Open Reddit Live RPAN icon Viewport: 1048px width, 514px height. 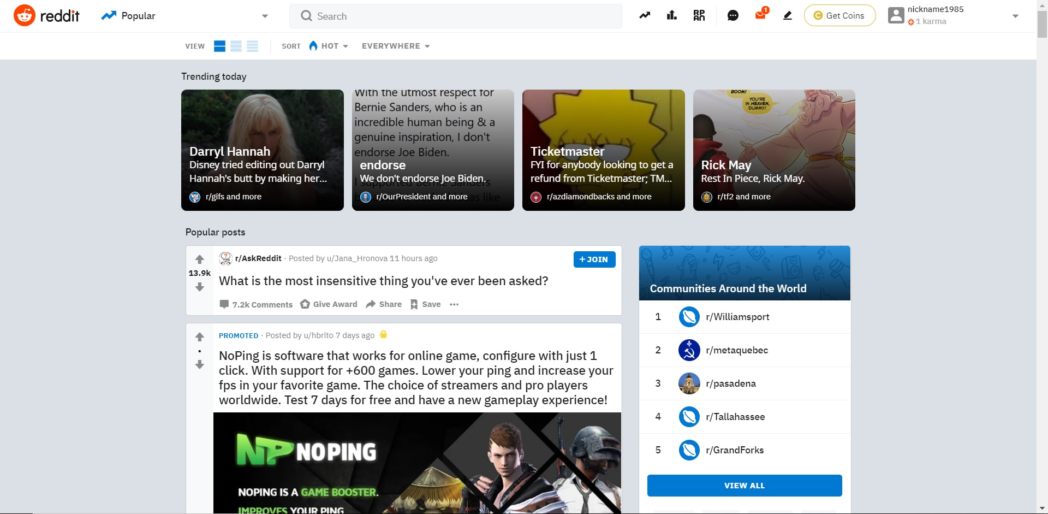[x=699, y=16]
